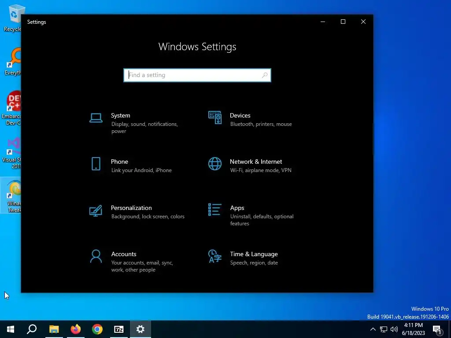Image resolution: width=451 pixels, height=338 pixels.
Task: Minimize the Settings window
Action: coord(323,22)
